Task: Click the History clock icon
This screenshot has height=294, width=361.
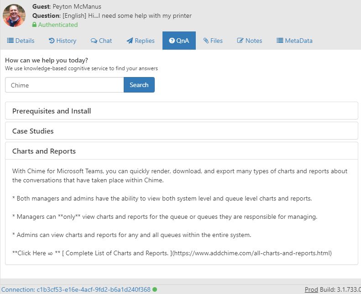Action: coord(52,41)
